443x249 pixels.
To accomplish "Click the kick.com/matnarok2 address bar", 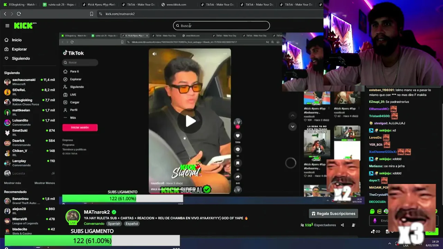I will point(120,14).
